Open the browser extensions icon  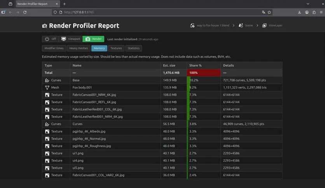pyautogui.click(x=314, y=12)
